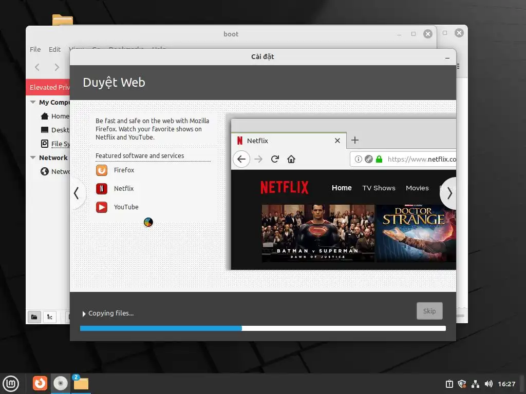Click Duyệt Web slide title

114,83
